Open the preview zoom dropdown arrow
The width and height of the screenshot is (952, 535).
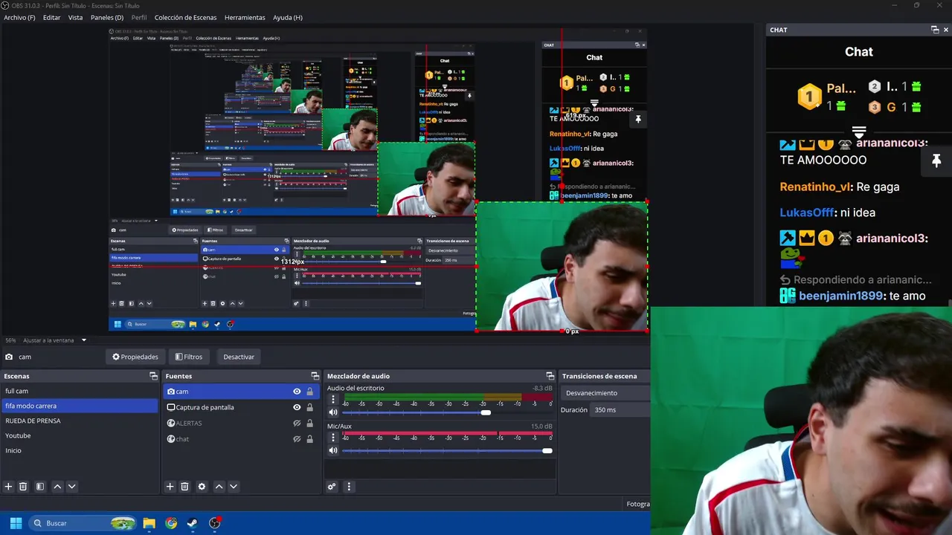click(83, 340)
